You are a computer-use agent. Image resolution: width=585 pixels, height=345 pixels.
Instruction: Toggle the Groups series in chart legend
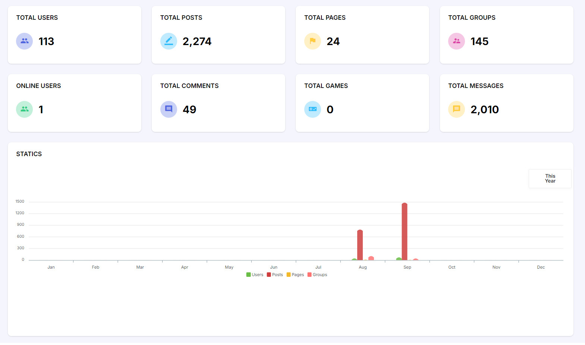click(x=317, y=275)
